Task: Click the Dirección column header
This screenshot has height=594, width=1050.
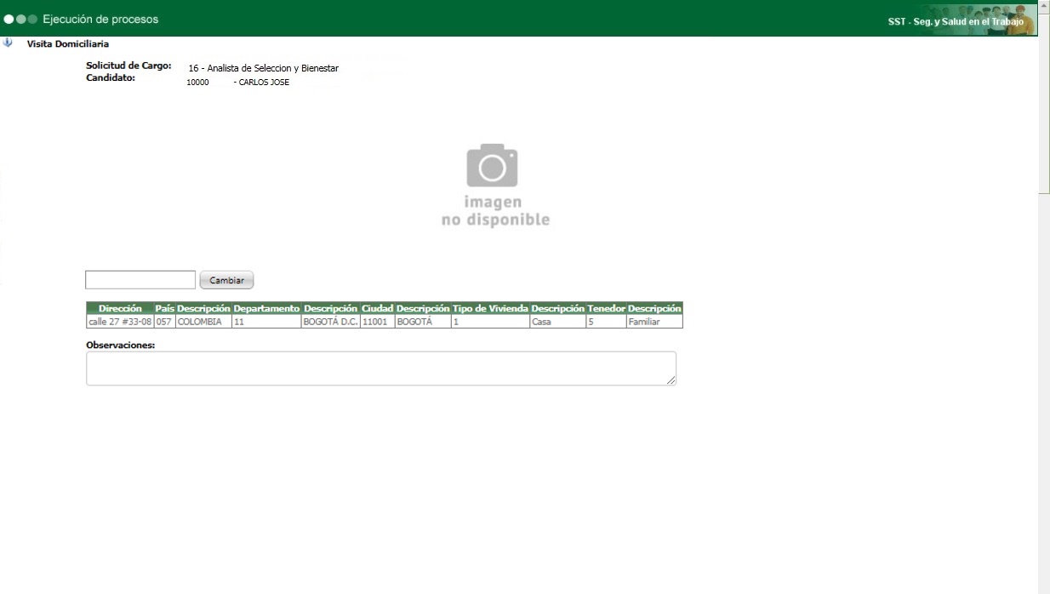Action: pos(120,308)
